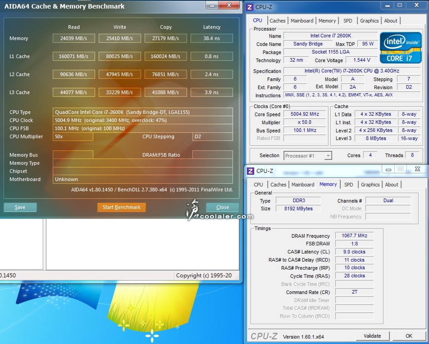Select Memory tab in lower CPU-Z window
Image resolution: width=429 pixels, height=344 pixels.
point(328,184)
